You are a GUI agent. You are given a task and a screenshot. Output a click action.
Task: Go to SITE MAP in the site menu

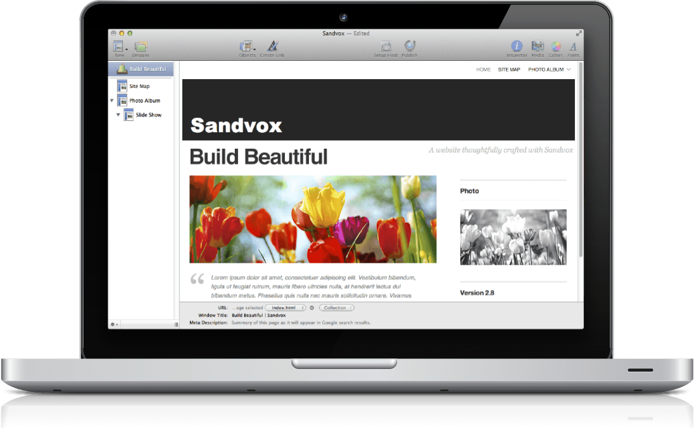(x=509, y=70)
